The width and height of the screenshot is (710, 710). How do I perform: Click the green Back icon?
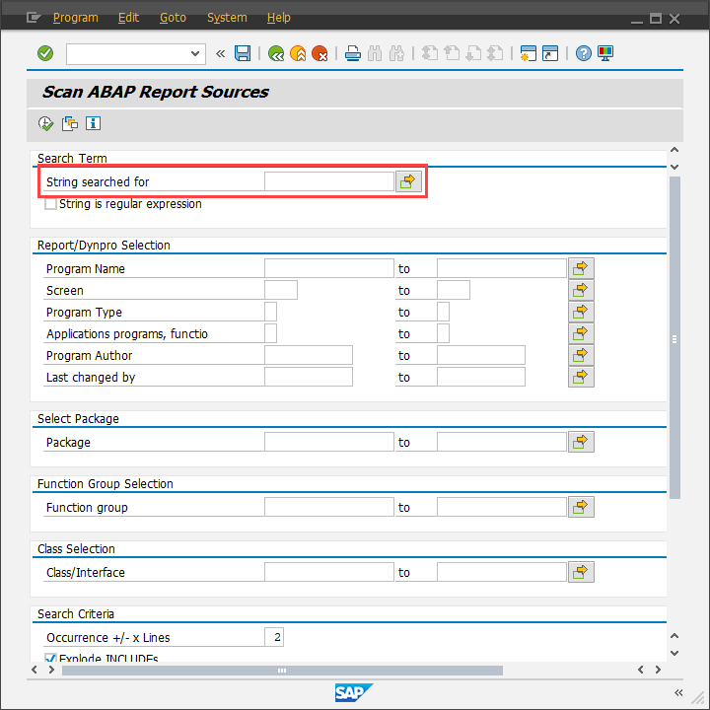tap(276, 53)
